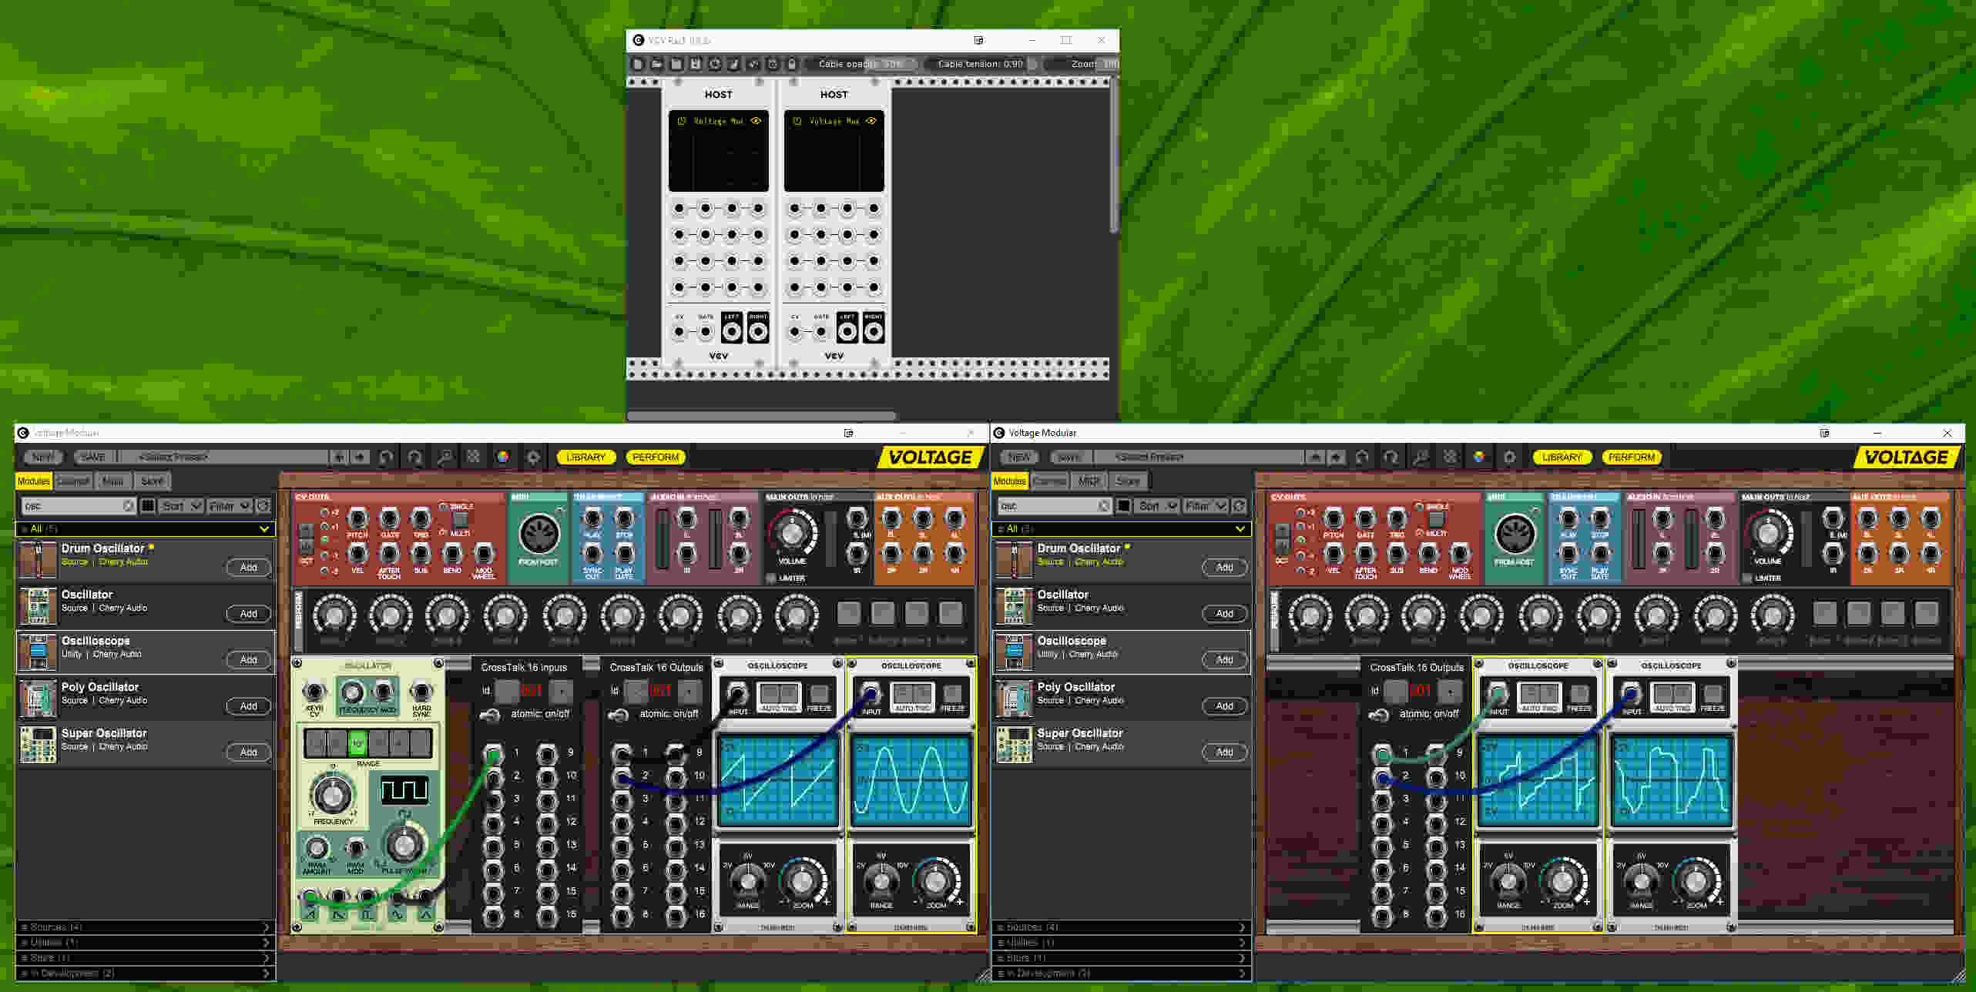Select the Store tab in left Voltage Modular

(153, 481)
